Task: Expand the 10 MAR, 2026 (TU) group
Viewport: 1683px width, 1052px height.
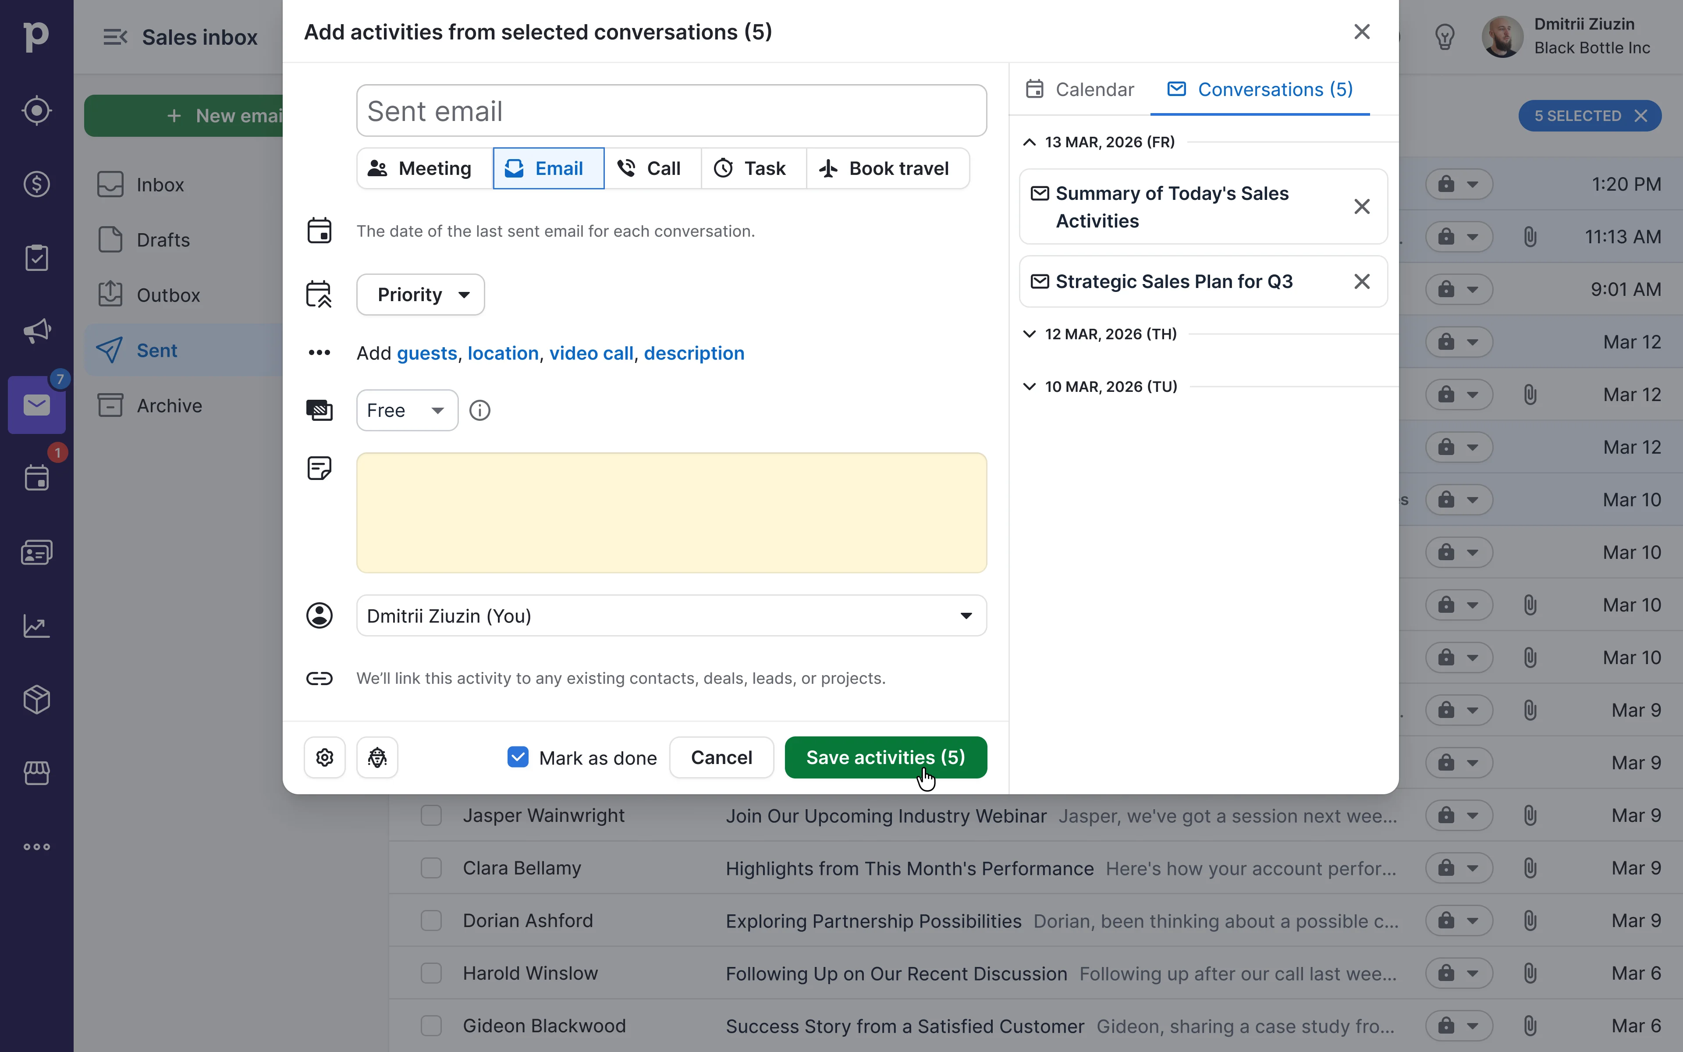Action: point(1030,386)
